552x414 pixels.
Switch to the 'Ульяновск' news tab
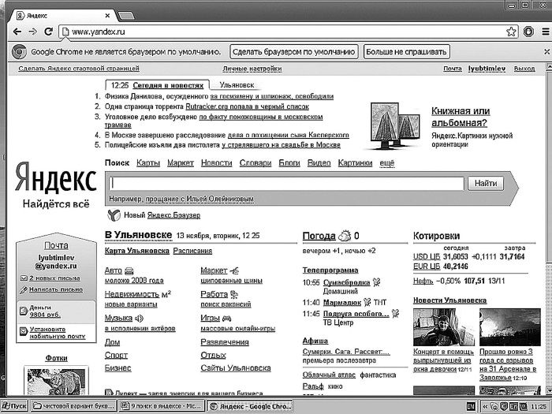pyautogui.click(x=236, y=84)
